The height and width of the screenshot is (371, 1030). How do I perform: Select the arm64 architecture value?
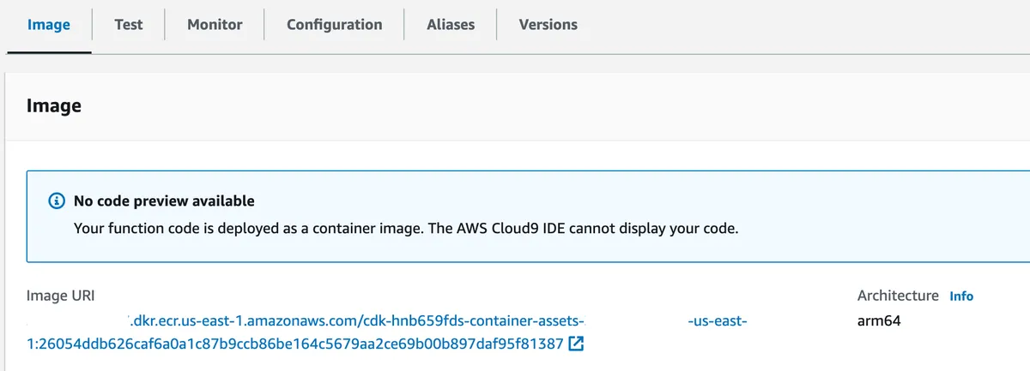(879, 321)
